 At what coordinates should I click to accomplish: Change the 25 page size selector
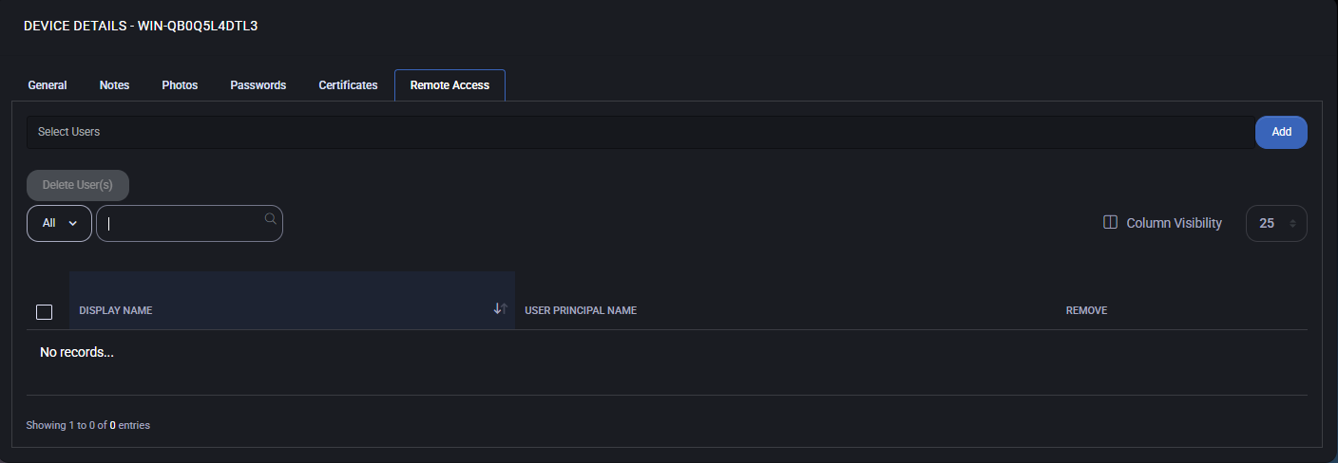tap(1276, 223)
